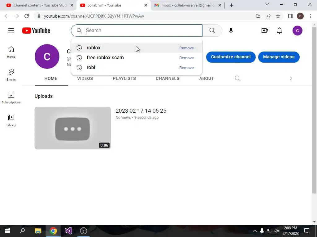Click the YouTube logo

pyautogui.click(x=36, y=31)
